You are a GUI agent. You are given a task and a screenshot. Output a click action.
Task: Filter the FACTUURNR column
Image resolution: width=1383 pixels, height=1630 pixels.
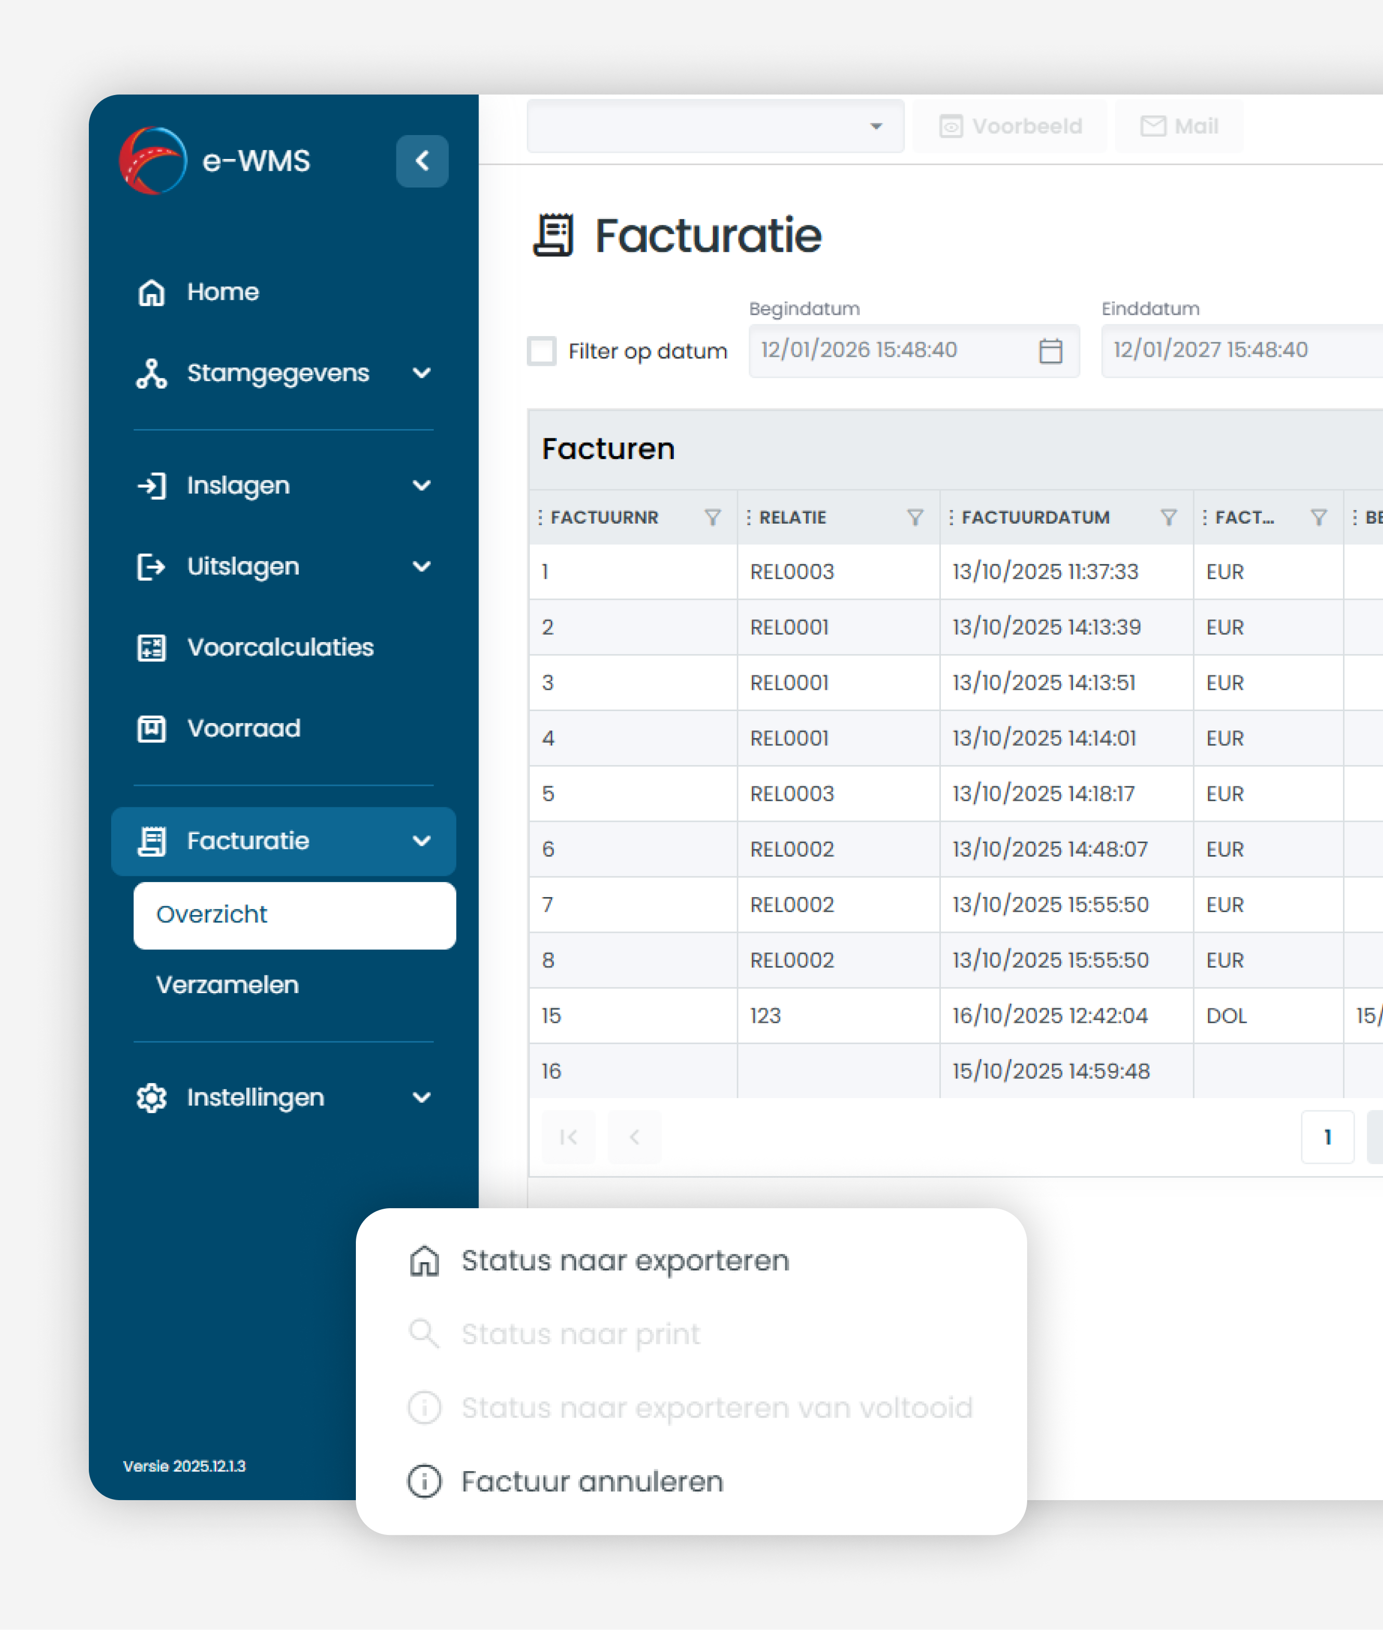(x=712, y=517)
